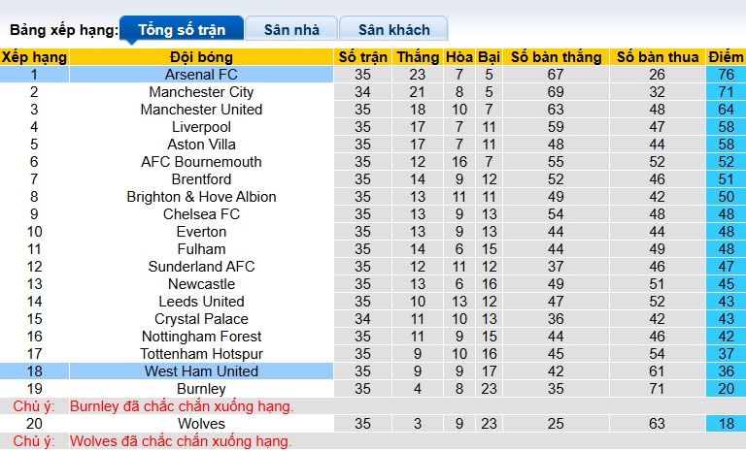The width and height of the screenshot is (746, 451).
Task: Click the Manchester United team name
Action: point(201,110)
